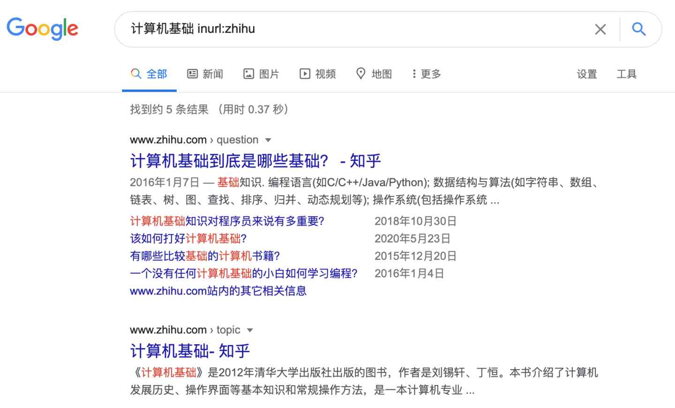675x408 pixels.
Task: Click the blue magnifier search button
Action: [x=639, y=29]
